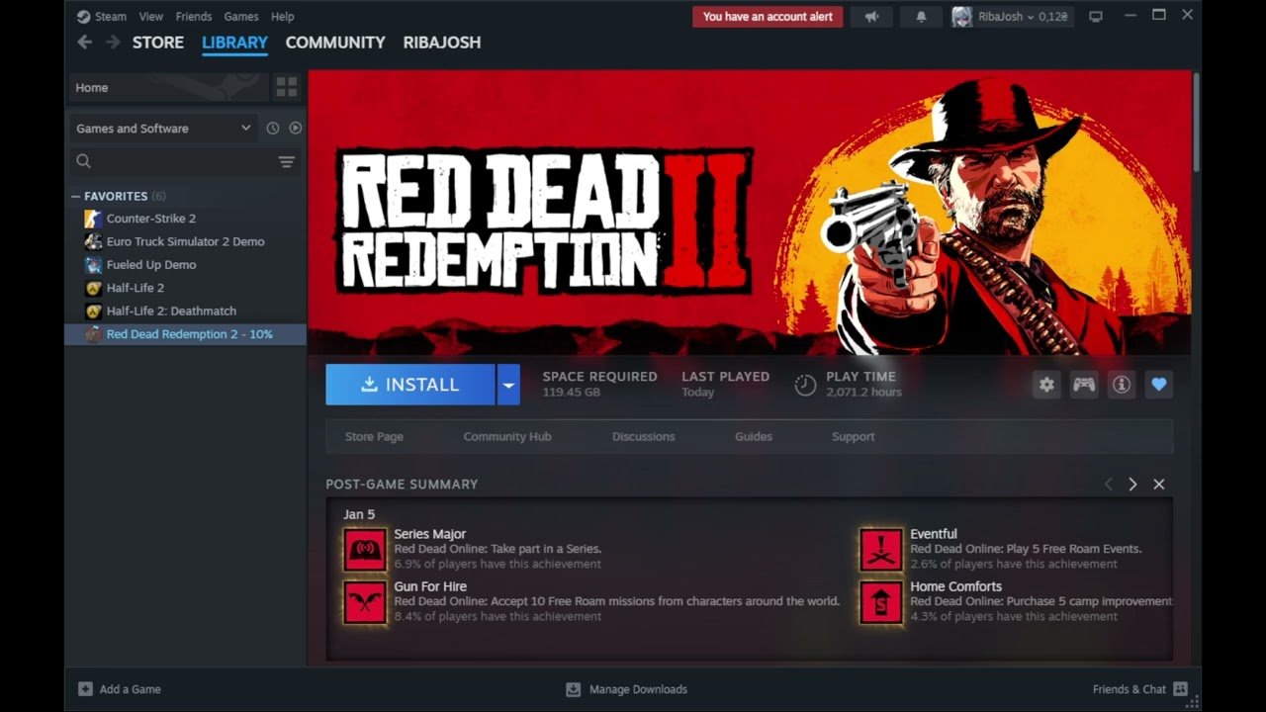
Task: Open the Community Hub link
Action: 507,436
